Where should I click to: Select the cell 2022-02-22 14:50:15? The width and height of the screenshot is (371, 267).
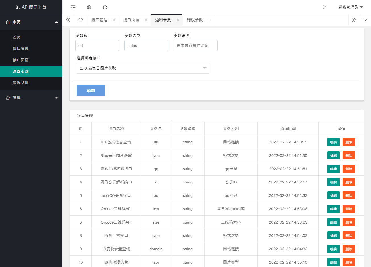tap(288, 142)
